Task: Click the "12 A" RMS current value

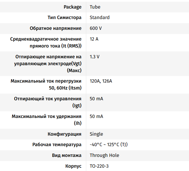Action: coord(94,39)
